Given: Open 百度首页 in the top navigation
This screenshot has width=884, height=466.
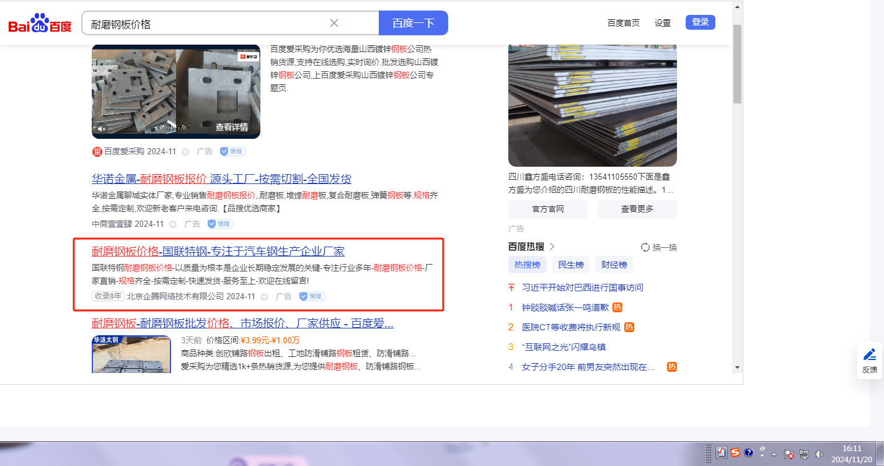Looking at the screenshot, I should click(x=624, y=23).
